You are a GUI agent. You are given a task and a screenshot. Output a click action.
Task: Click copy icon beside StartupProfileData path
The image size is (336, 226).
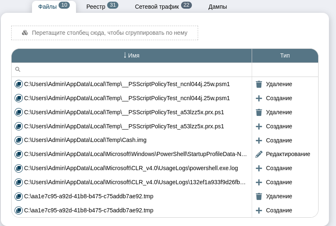18,154
